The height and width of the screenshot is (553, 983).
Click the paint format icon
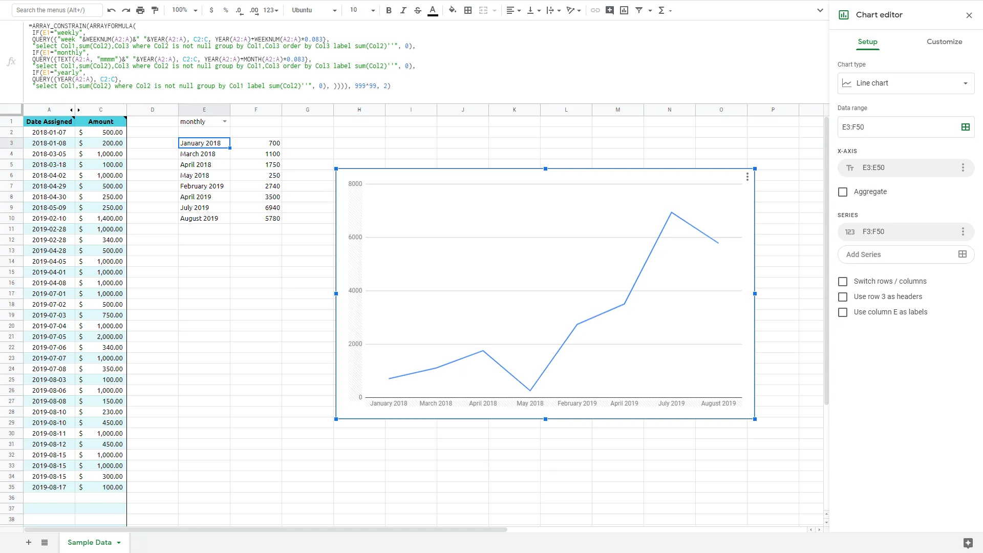coord(155,10)
